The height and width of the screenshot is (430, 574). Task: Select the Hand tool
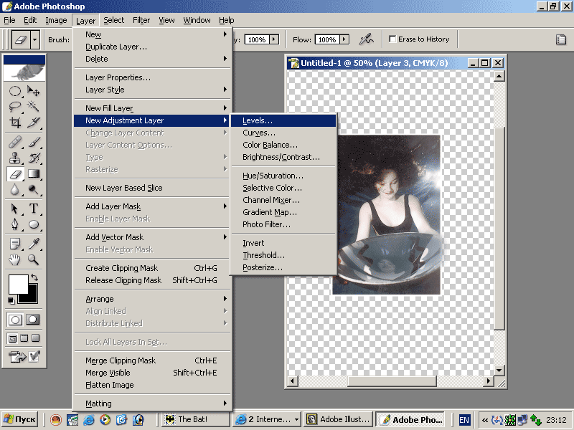coord(15,259)
